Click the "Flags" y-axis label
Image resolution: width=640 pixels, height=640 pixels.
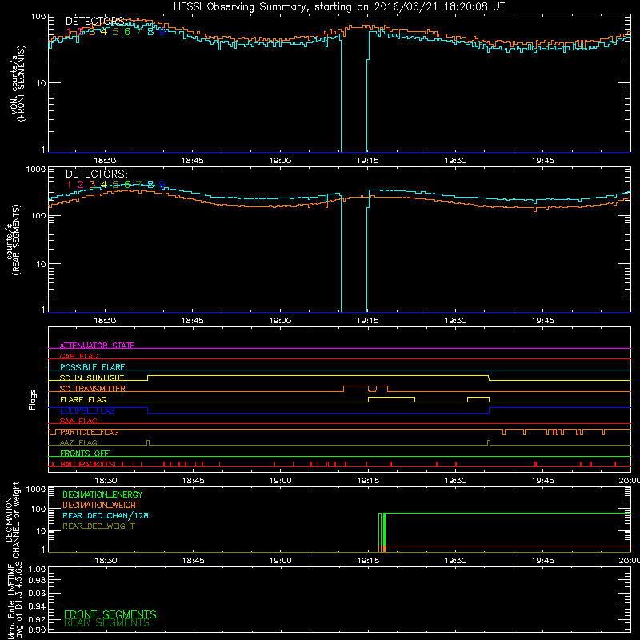(32, 399)
